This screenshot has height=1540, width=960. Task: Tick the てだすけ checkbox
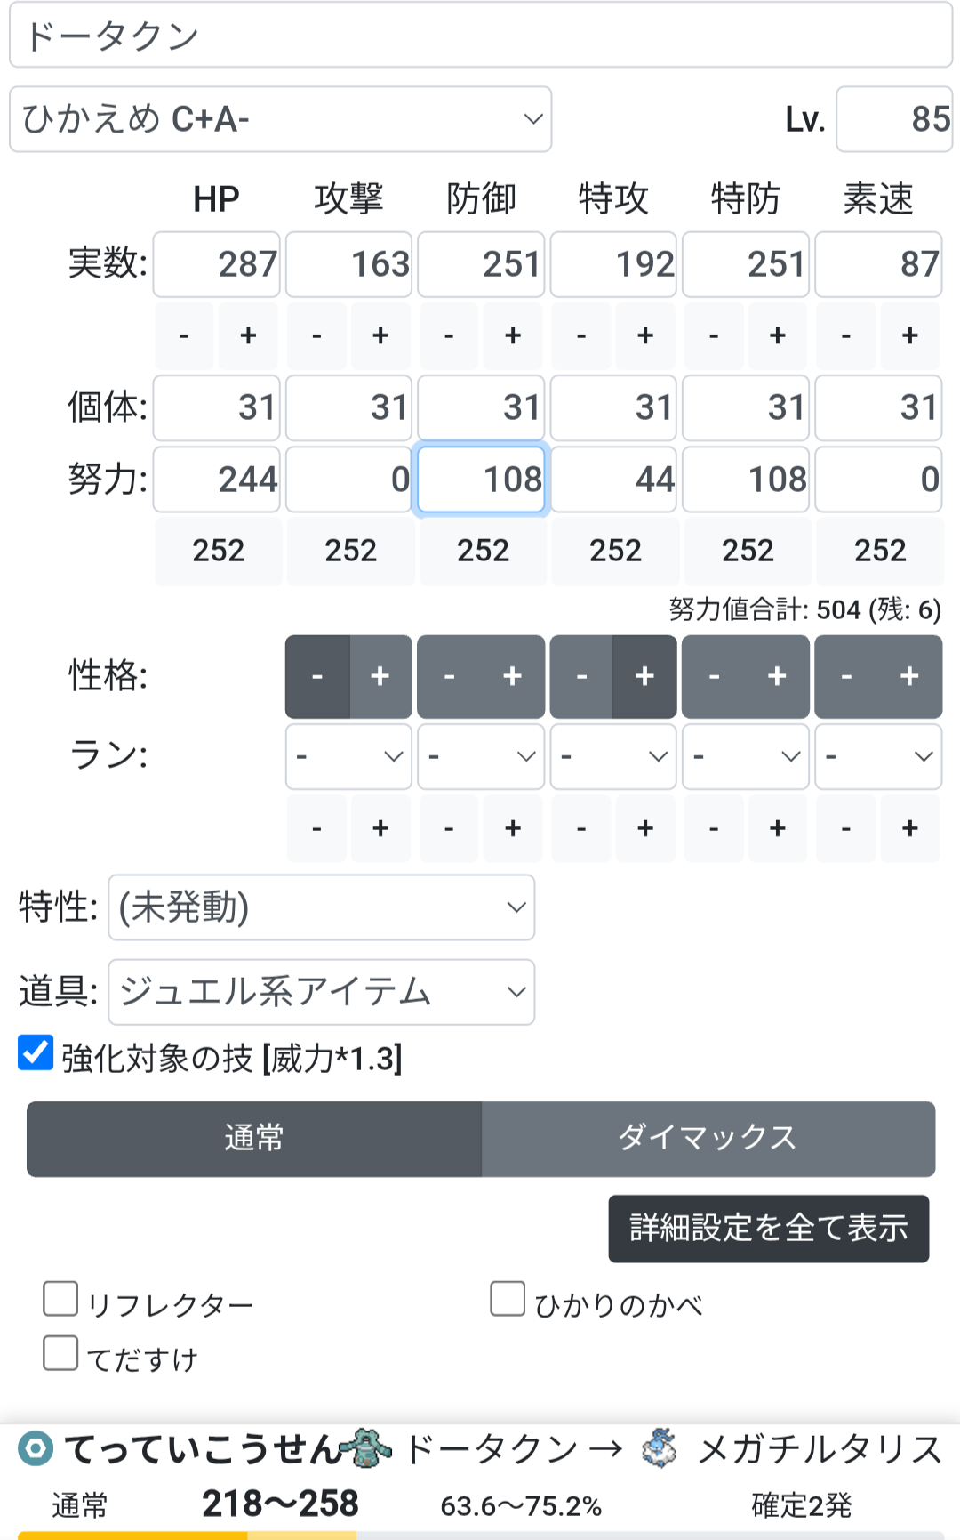coord(60,1353)
